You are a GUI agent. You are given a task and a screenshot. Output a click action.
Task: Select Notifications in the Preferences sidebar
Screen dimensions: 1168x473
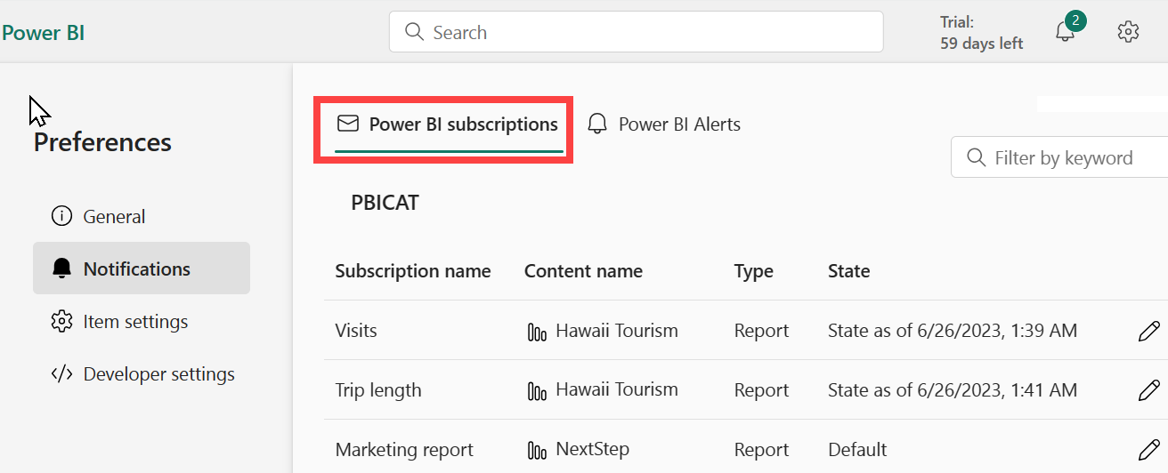[136, 269]
